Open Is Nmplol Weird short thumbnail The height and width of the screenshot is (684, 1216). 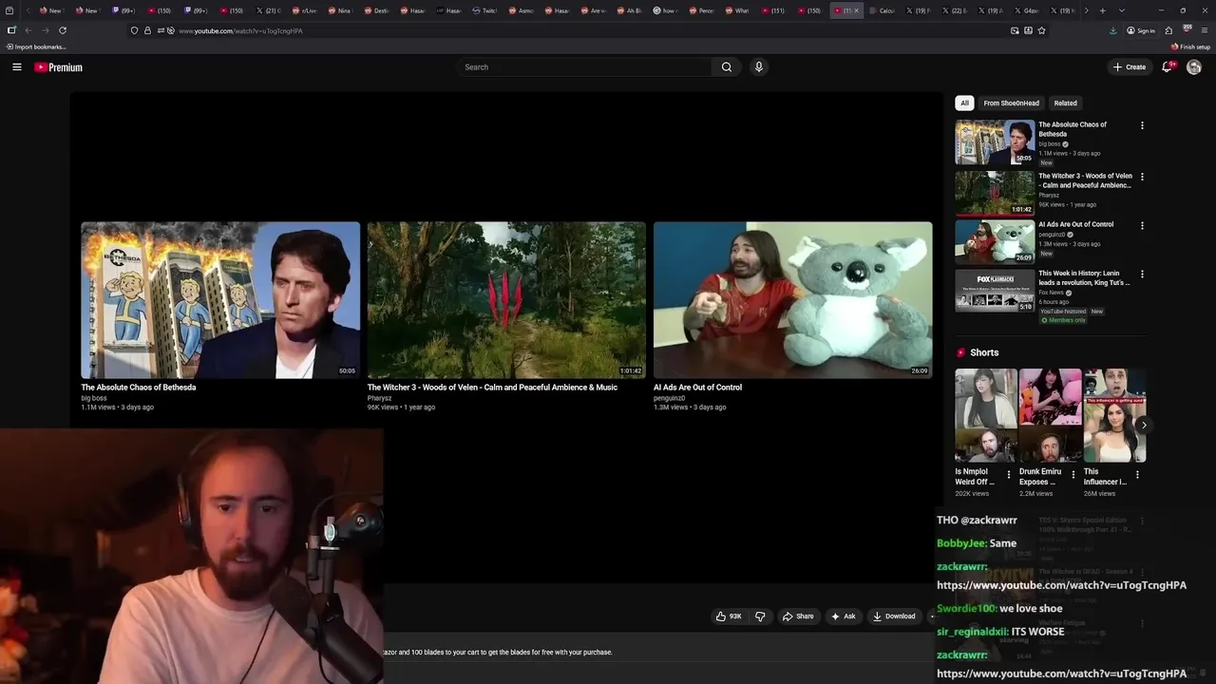pos(986,415)
